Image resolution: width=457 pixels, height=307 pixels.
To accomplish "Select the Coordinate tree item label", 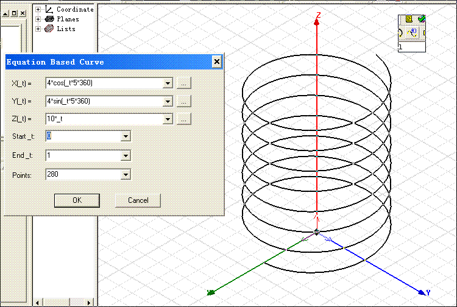I will 75,9.
